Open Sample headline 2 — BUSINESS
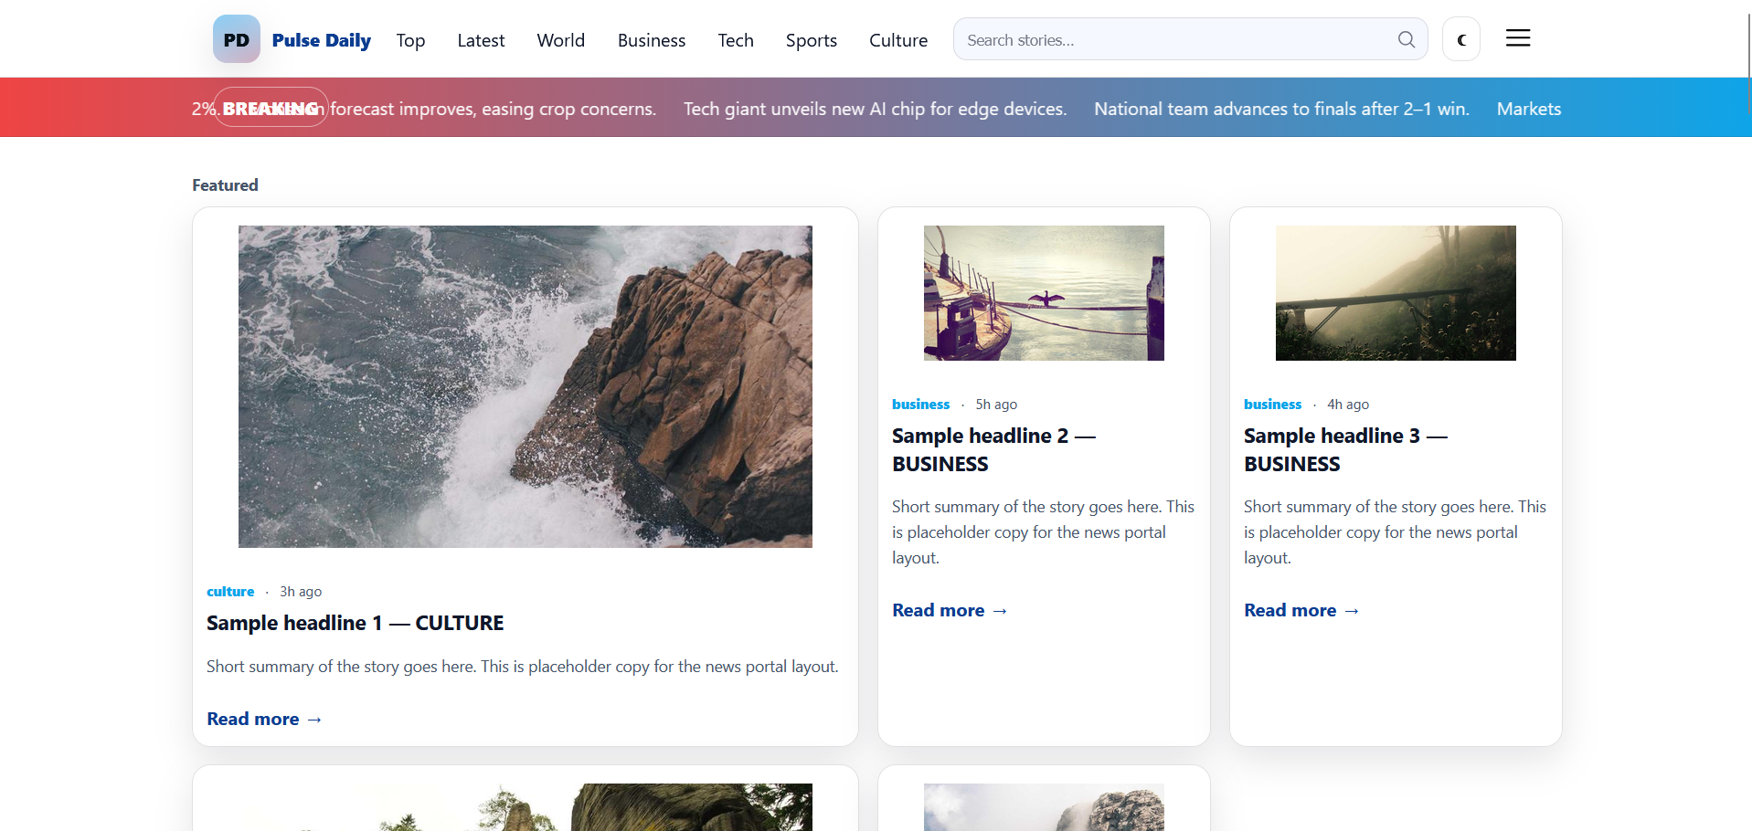This screenshot has height=831, width=1752. point(993,449)
